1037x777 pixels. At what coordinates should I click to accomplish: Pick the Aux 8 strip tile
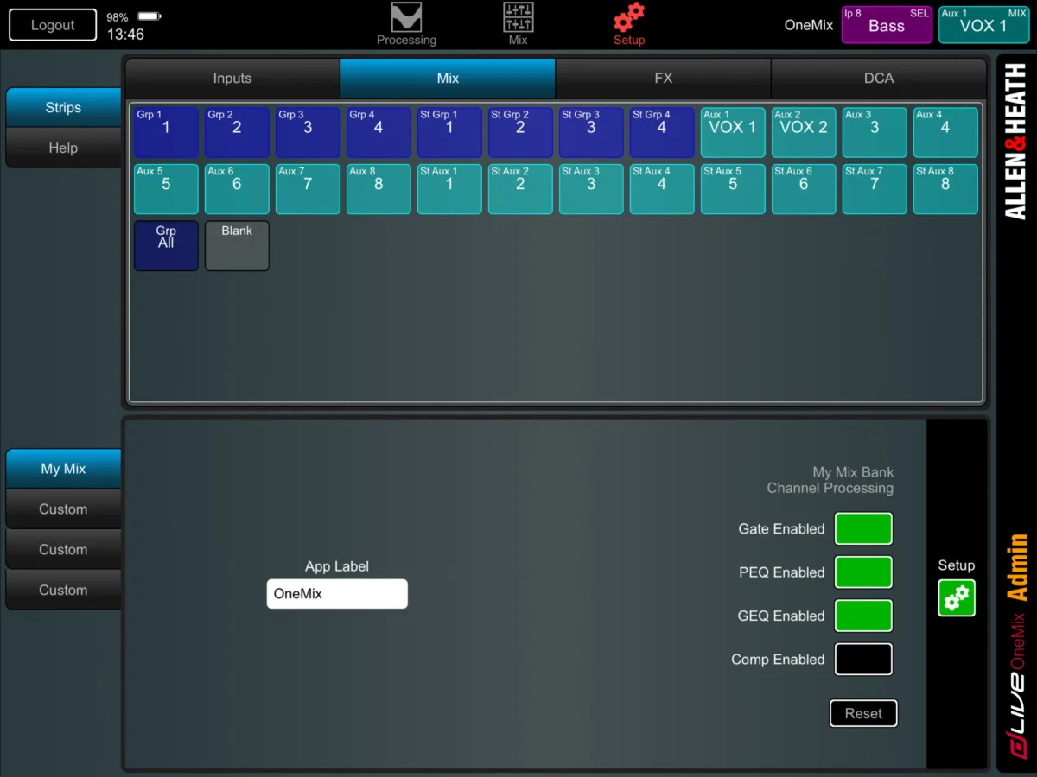pyautogui.click(x=379, y=189)
